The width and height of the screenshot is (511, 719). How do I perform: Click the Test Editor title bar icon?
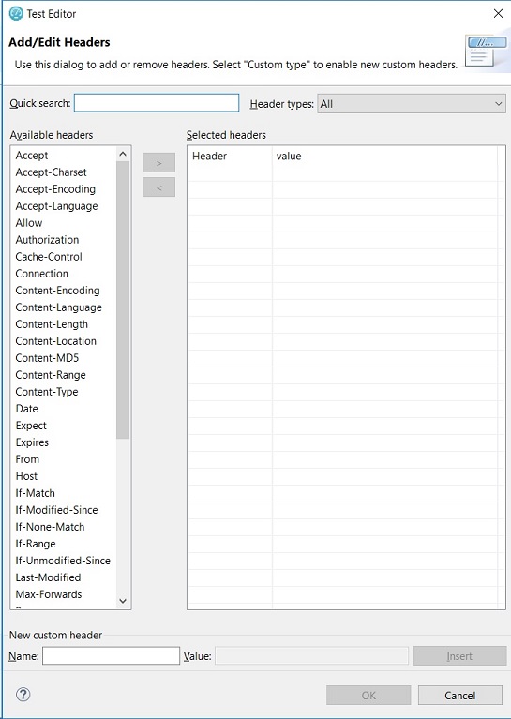(16, 14)
